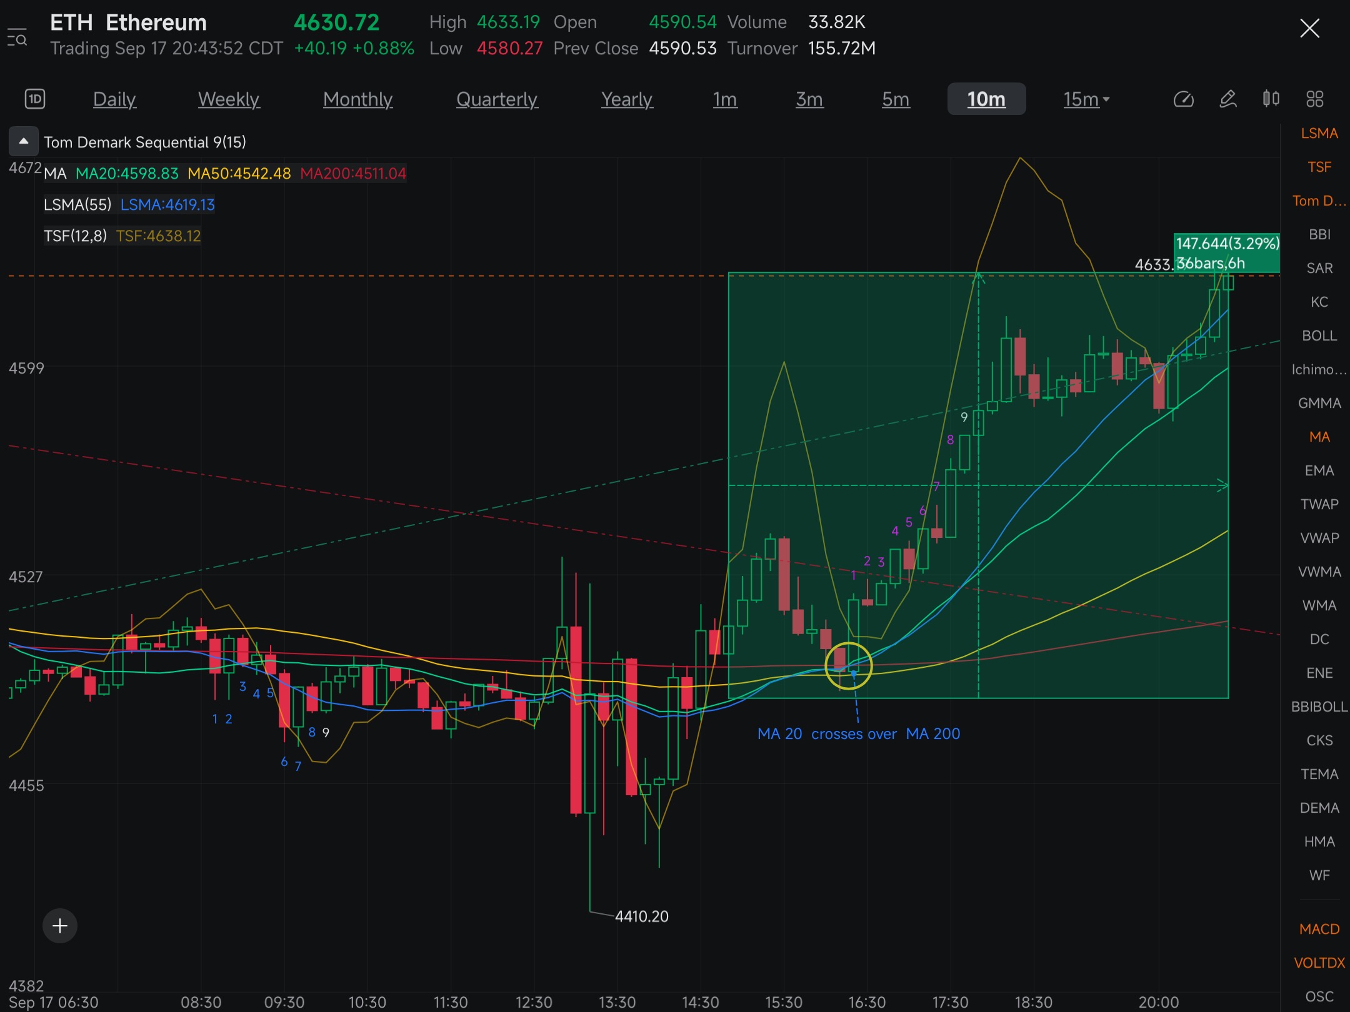Image resolution: width=1350 pixels, height=1012 pixels.
Task: Open the speed gauge indicator icon
Action: [1184, 99]
